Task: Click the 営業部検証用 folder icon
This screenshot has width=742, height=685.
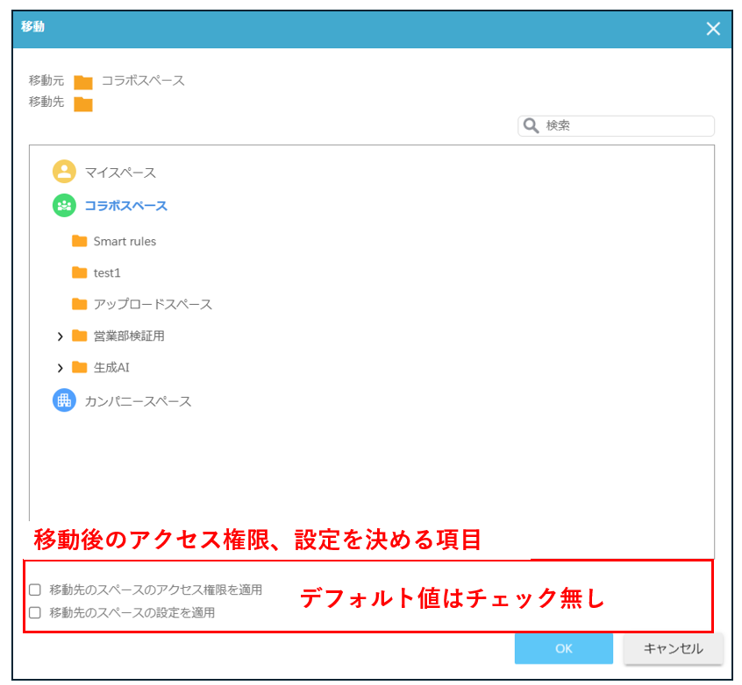Action: [x=80, y=335]
